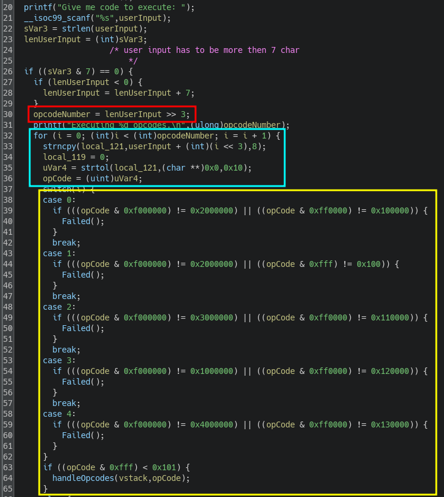Click the strncpy function name
This screenshot has width=444, height=497.
(x=59, y=146)
